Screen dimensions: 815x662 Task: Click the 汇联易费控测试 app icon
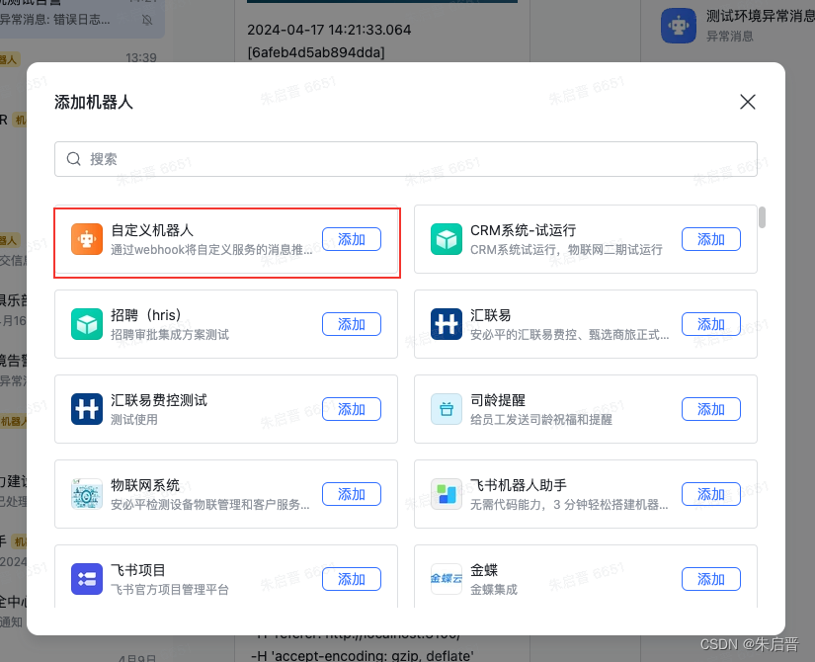87,409
